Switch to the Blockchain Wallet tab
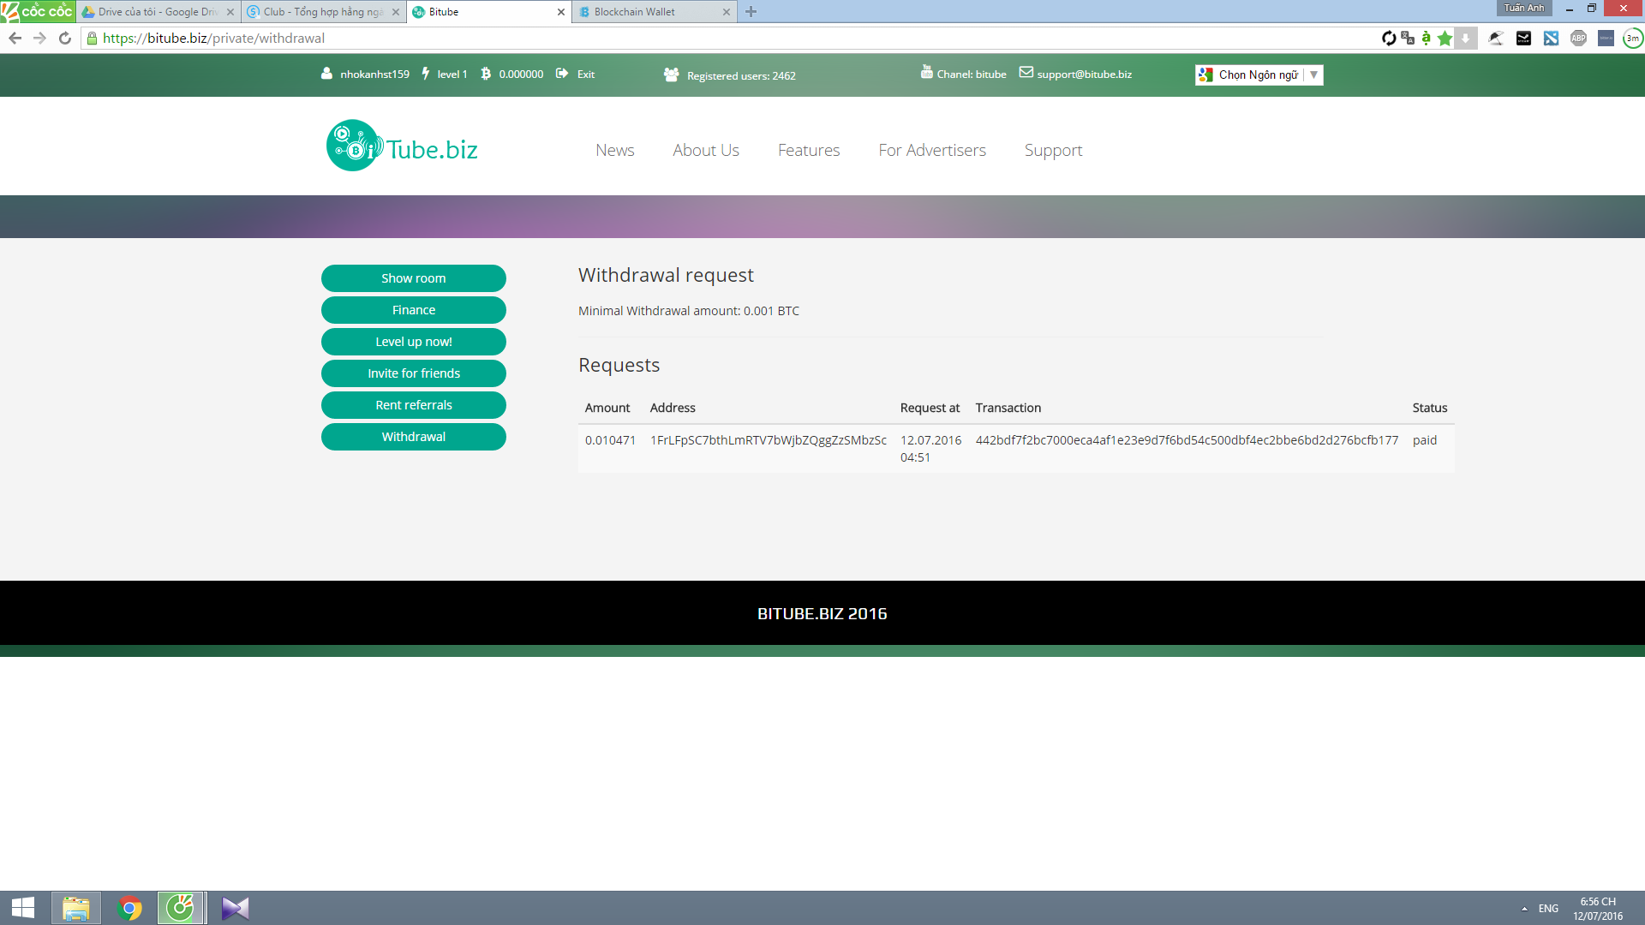Viewport: 1645px width, 925px height. click(x=634, y=12)
